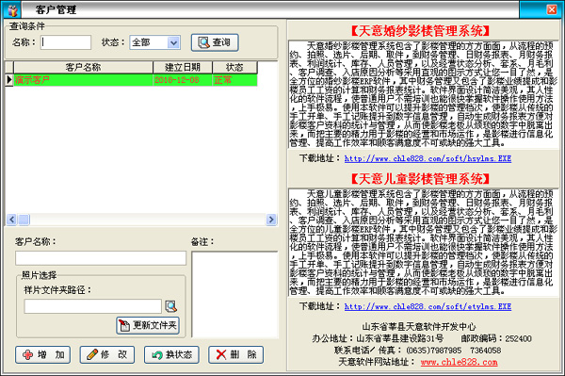
Task: Click the 状态 column header
Action: 234,68
